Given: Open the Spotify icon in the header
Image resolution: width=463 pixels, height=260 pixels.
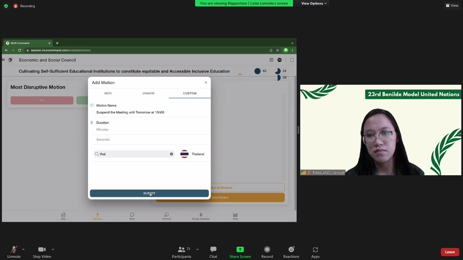Looking at the screenshot, I should click(x=280, y=60).
